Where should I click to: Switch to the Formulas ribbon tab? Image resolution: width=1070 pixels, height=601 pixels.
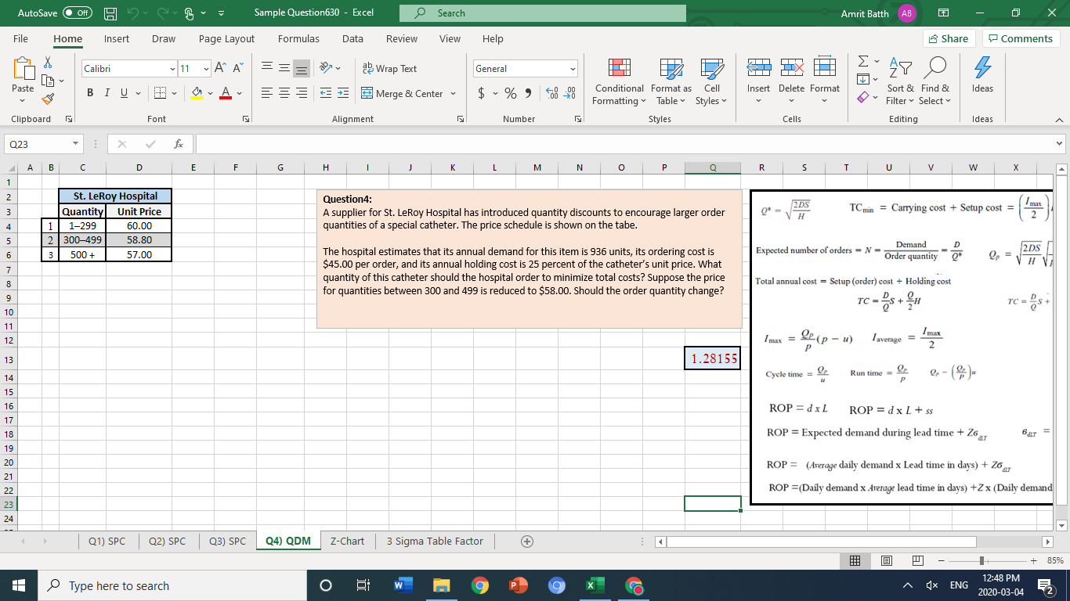pos(298,38)
